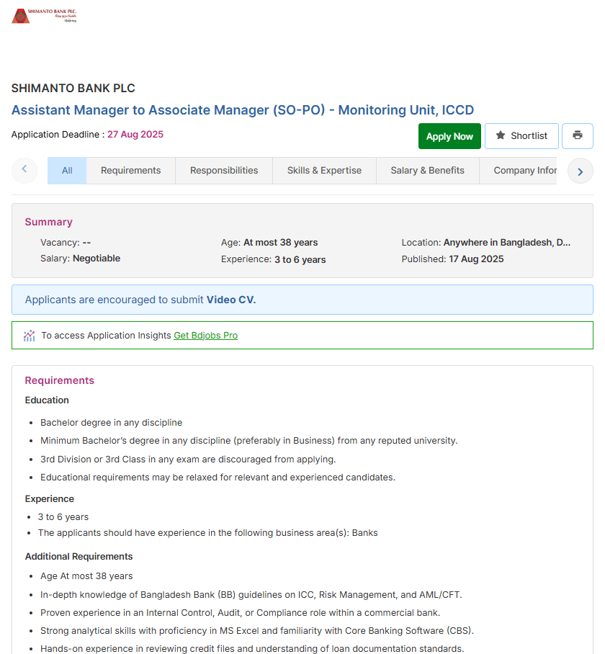Viewport: 605px width, 654px height.
Task: Click Location: Anywhere in Bangladesh
Action: [x=485, y=243]
